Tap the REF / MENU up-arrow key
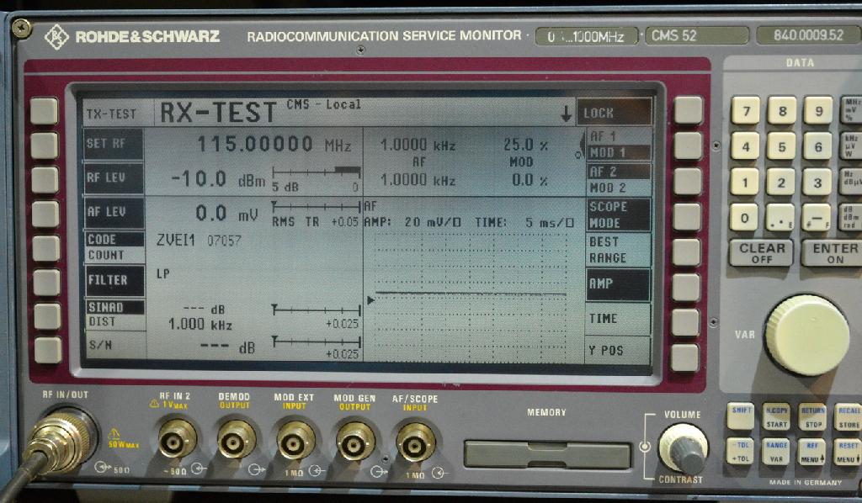The image size is (862, 503). (811, 453)
